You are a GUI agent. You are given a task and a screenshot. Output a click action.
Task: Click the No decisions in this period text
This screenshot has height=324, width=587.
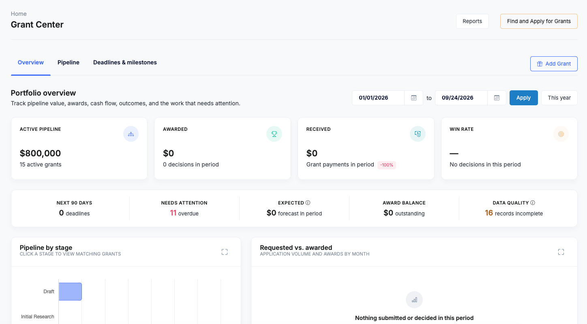point(485,164)
